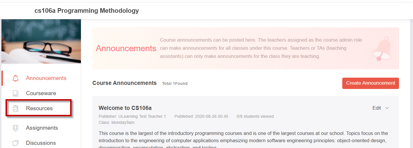
Task: Click the 0/8 students viewed text
Action: tap(255, 116)
